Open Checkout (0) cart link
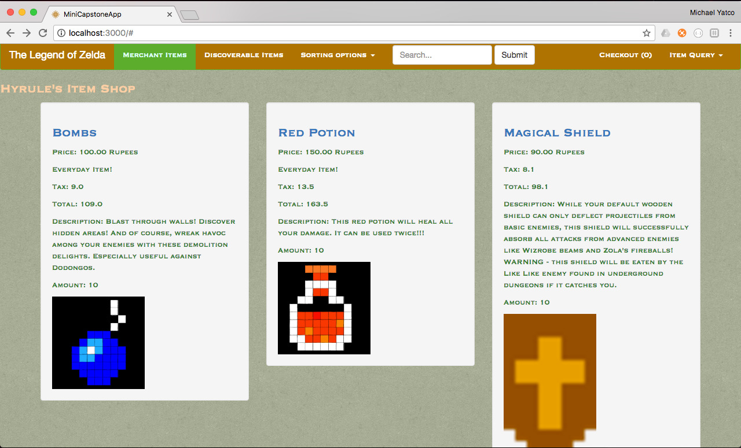741x448 pixels. 626,56
